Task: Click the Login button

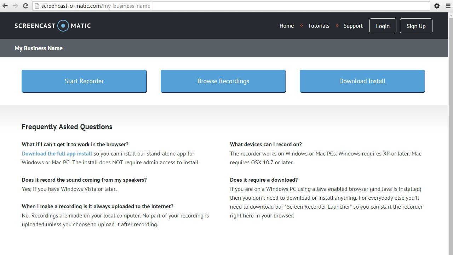Action: point(383,26)
